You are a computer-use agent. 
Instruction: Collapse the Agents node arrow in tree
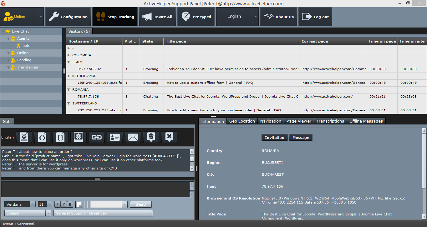point(8,38)
